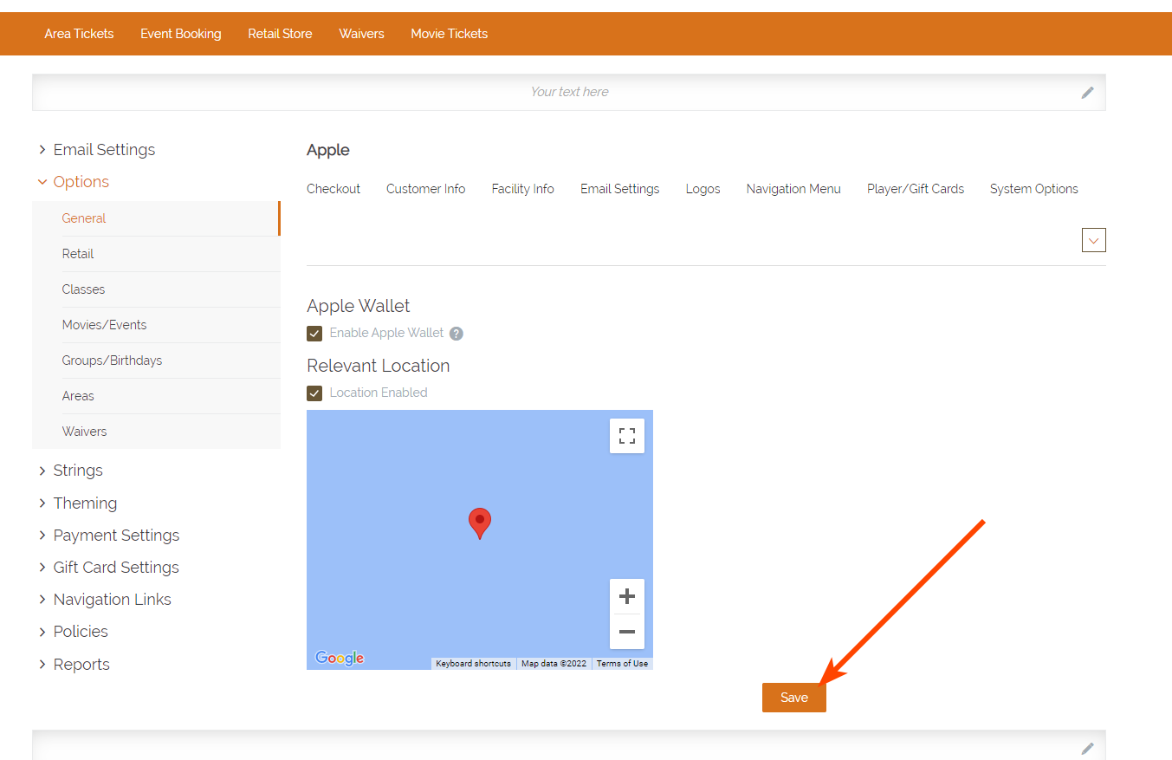1172x760 pixels.
Task: Open the Retail Store menu item
Action: click(x=280, y=34)
